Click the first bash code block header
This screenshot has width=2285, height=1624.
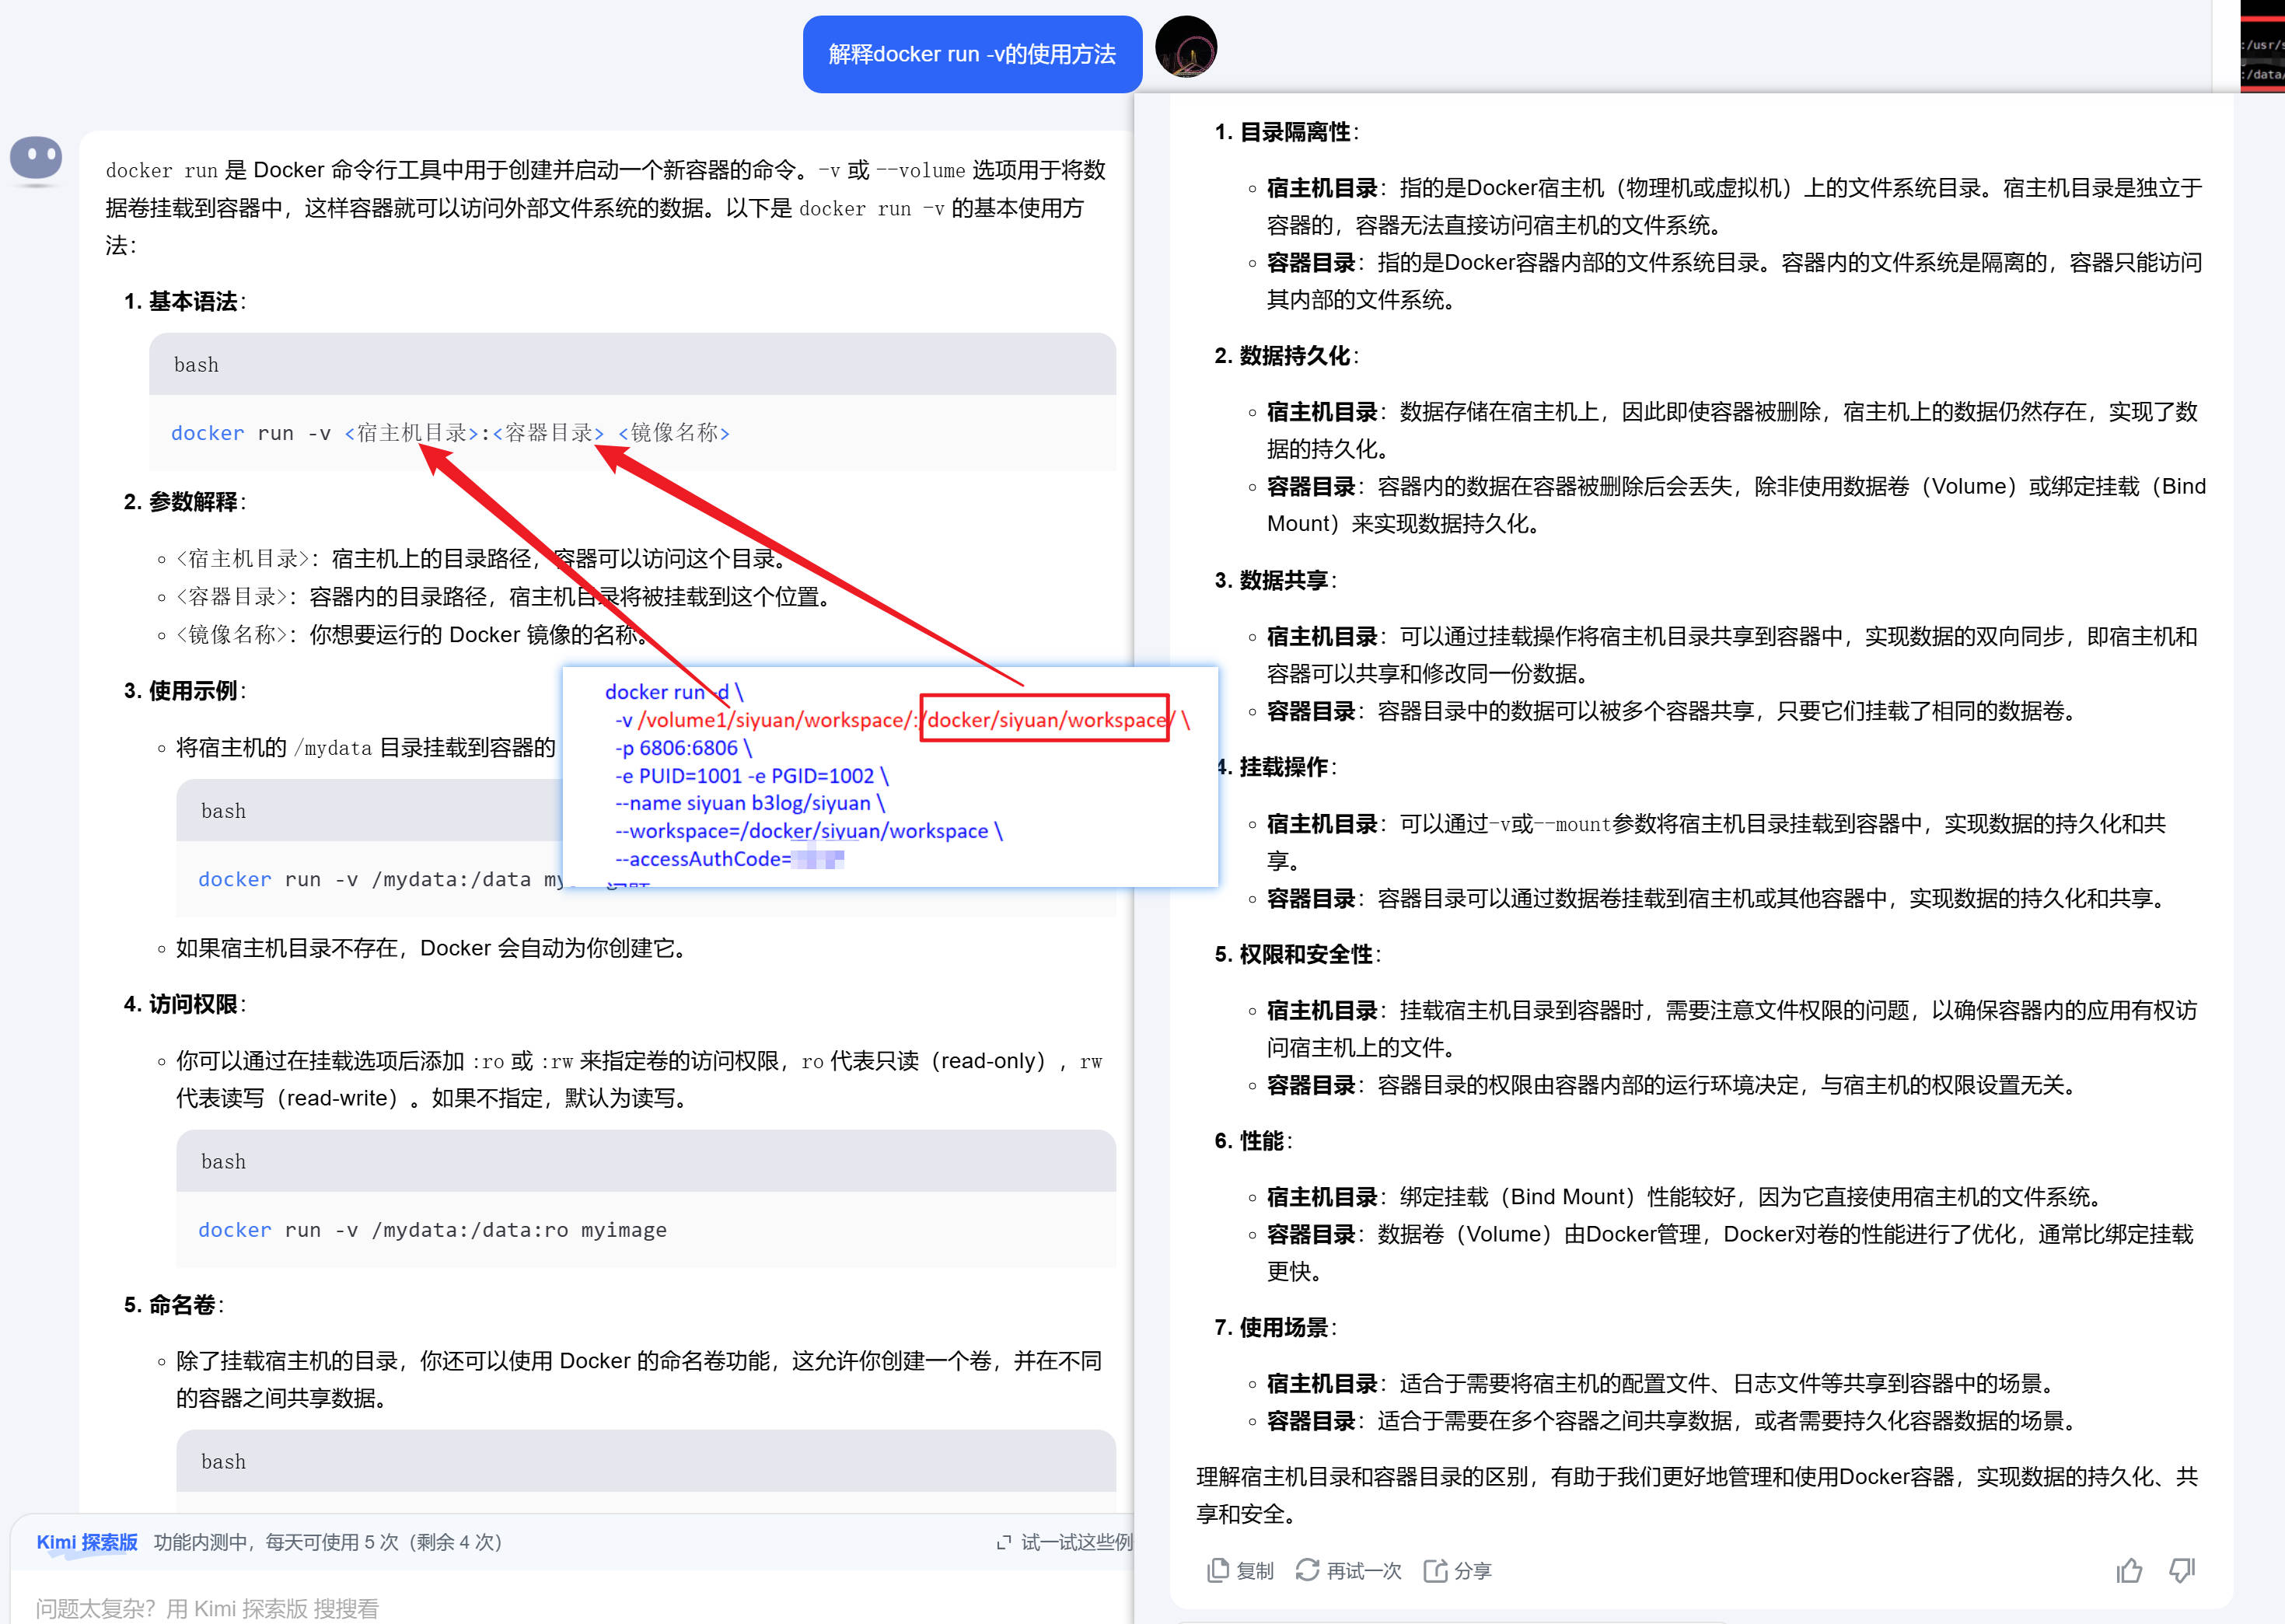[632, 365]
